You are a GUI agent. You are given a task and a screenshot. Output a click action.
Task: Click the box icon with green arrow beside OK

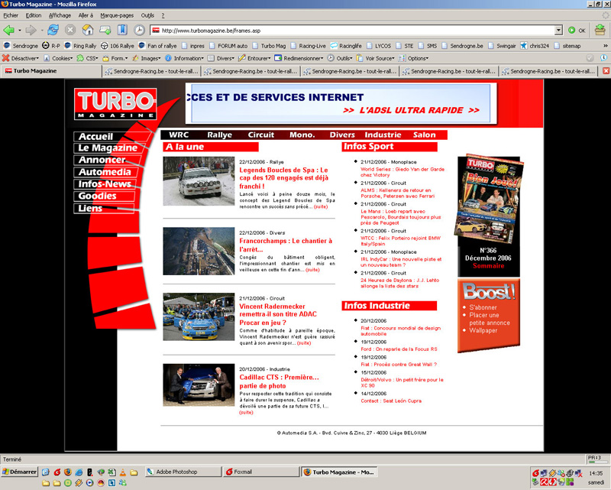click(x=600, y=30)
